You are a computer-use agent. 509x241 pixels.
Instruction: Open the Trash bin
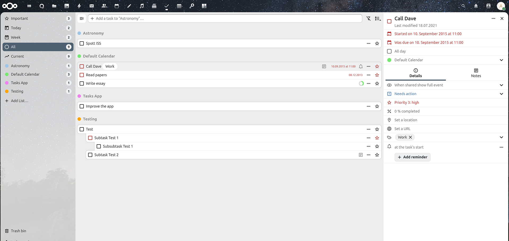click(x=19, y=231)
